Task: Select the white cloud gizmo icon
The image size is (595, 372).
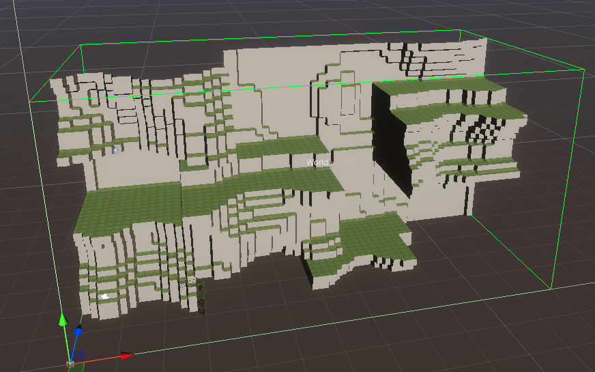Action: [104, 296]
